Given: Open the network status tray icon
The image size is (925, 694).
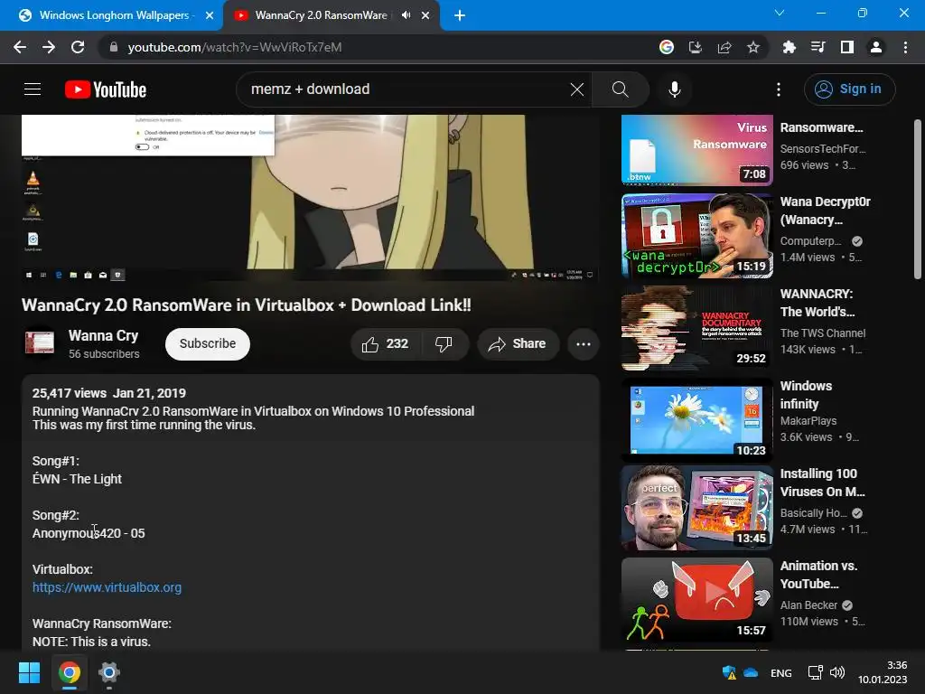Looking at the screenshot, I should (x=816, y=672).
